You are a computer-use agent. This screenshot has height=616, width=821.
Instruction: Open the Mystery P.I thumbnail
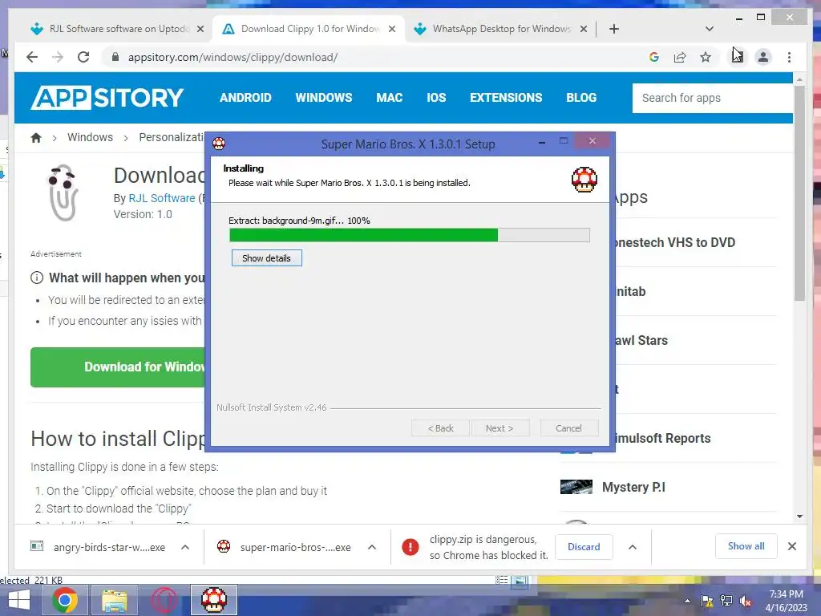pyautogui.click(x=576, y=487)
